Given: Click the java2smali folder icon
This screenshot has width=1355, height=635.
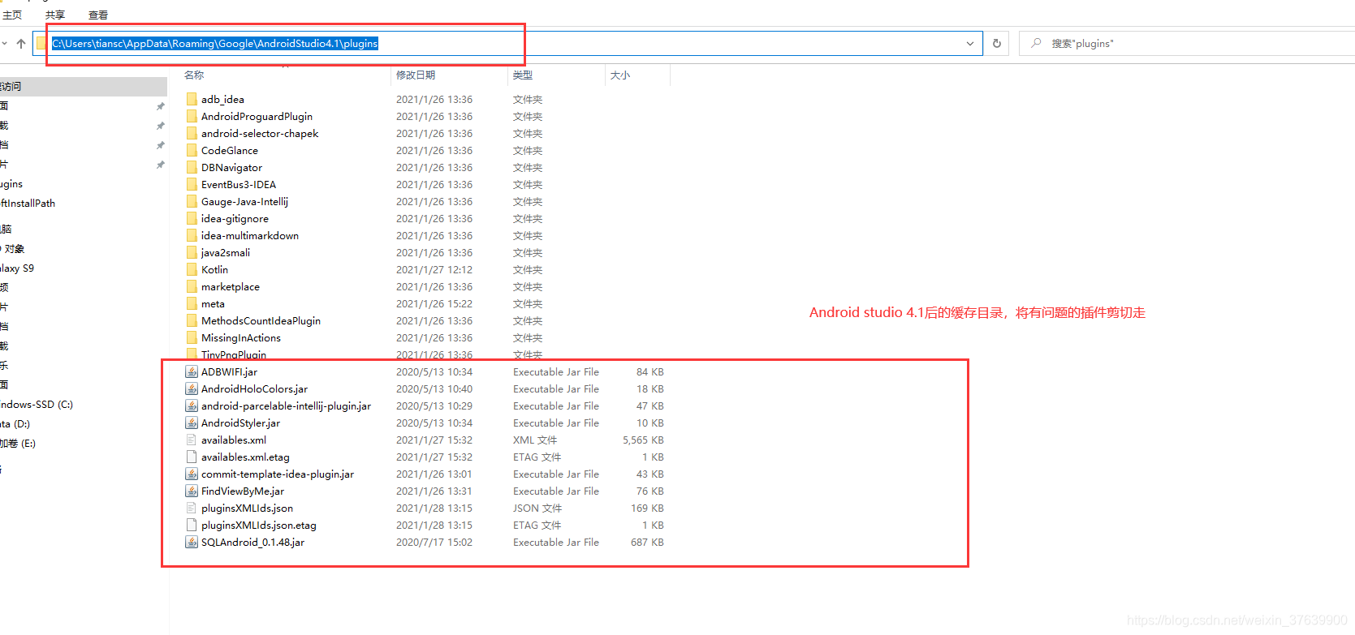Looking at the screenshot, I should pyautogui.click(x=192, y=252).
